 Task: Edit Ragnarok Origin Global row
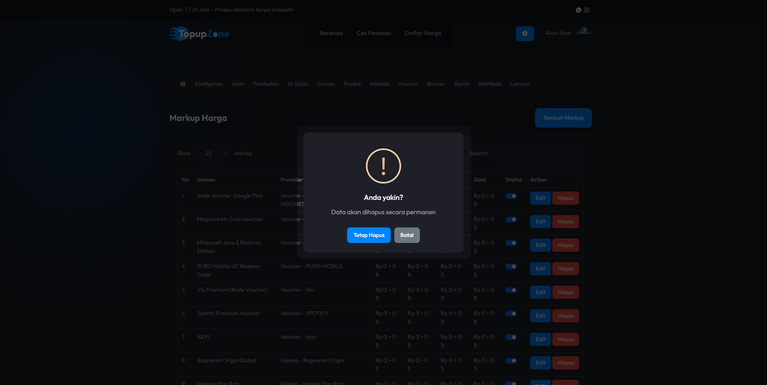pos(540,363)
